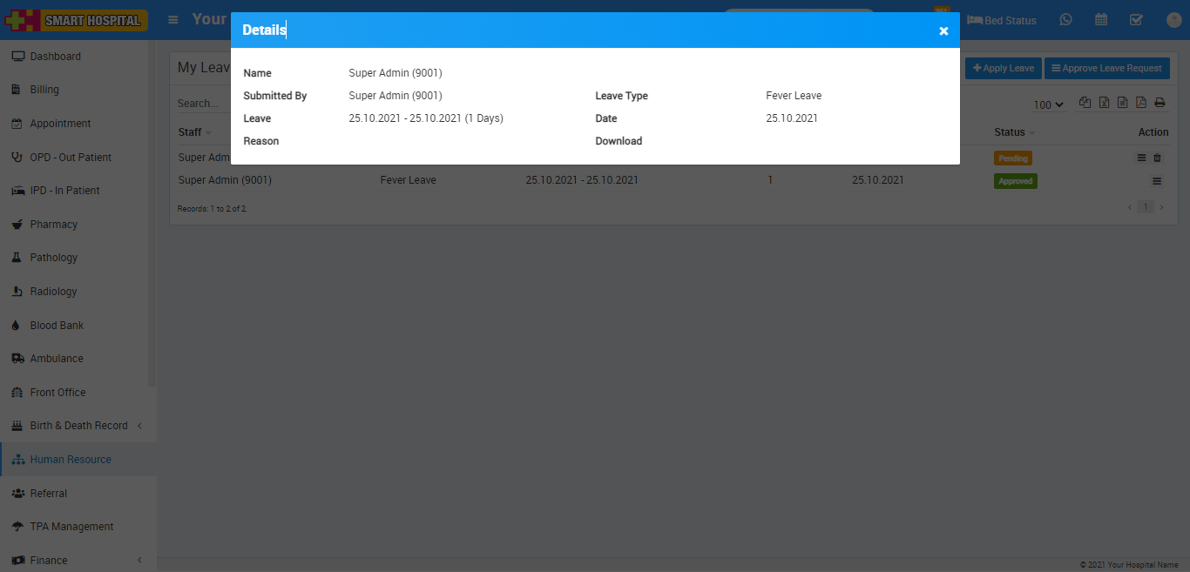Close the Details dialog
Viewport: 1190px width, 572px height.
pos(943,30)
